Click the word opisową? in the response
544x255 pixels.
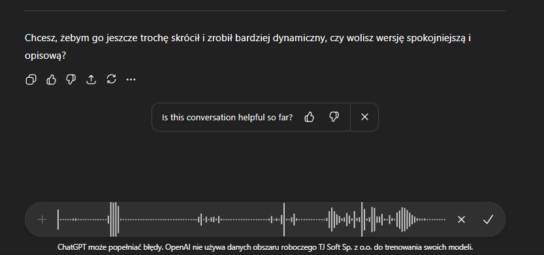pyautogui.click(x=46, y=56)
